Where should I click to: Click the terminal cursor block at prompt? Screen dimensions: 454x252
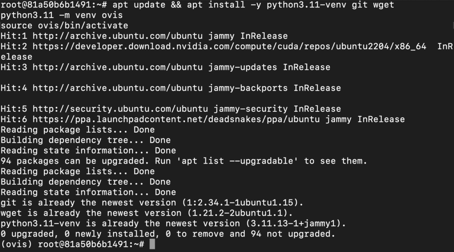coord(153,244)
